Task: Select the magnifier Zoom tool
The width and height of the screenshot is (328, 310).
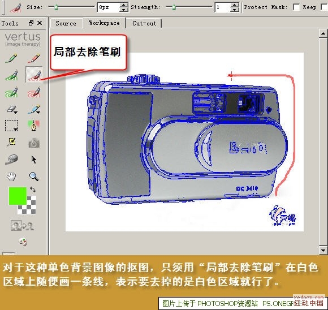Action: 34,176
